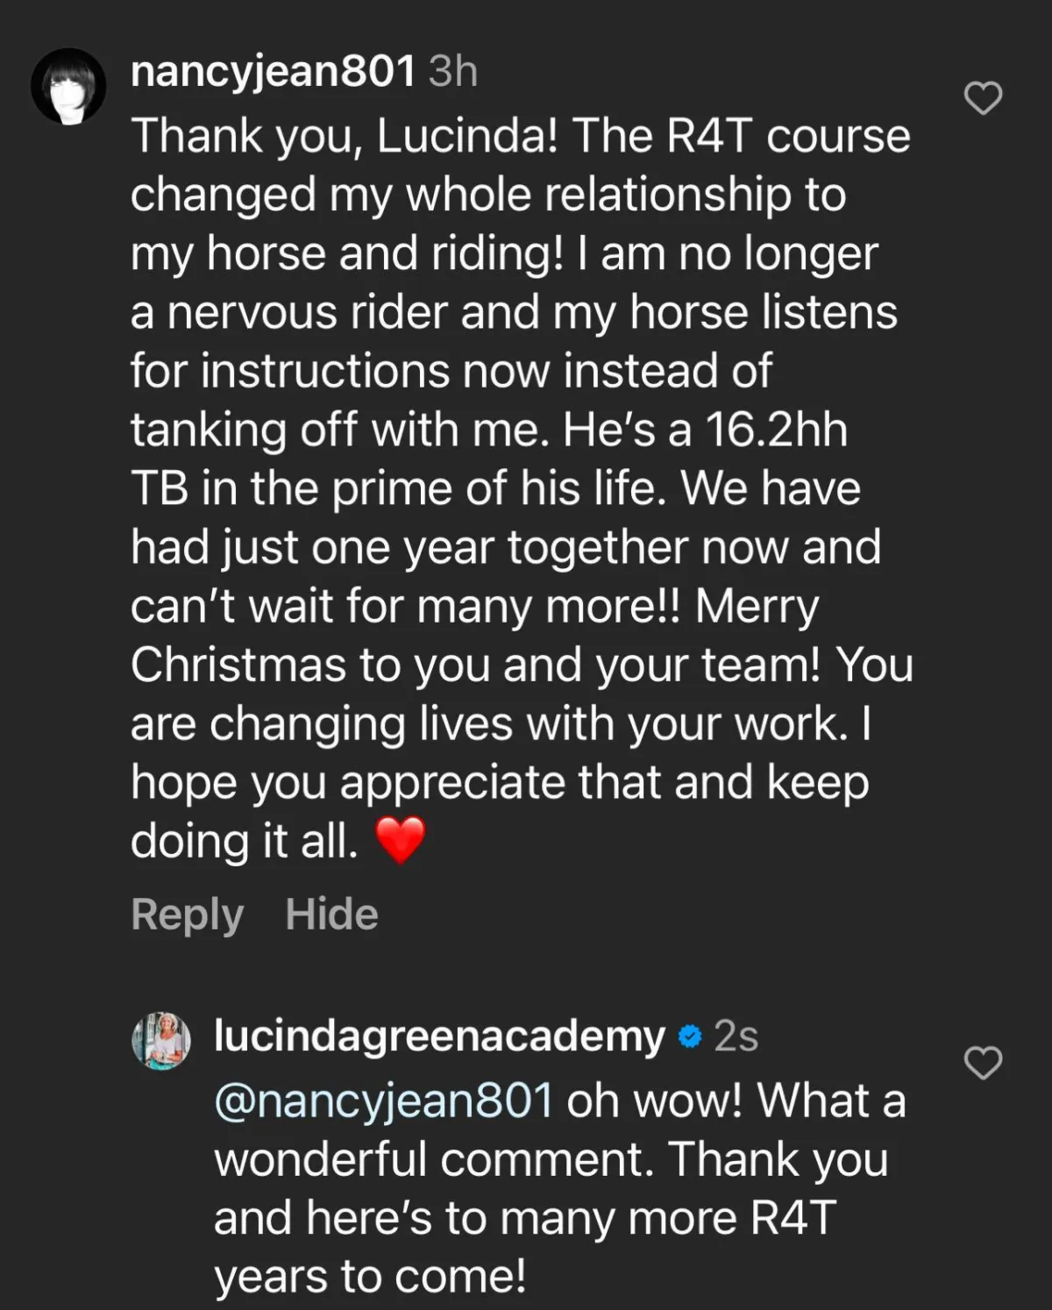Click the "doing it all." closing text
1052x1310 pixels.
pyautogui.click(x=244, y=841)
